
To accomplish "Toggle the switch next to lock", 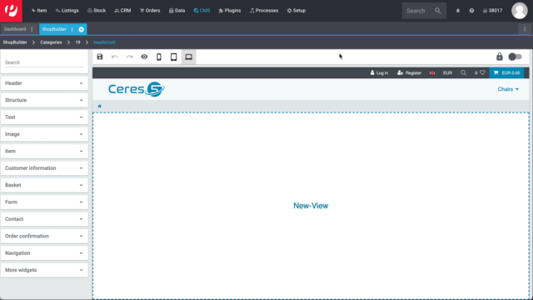I will click(515, 57).
